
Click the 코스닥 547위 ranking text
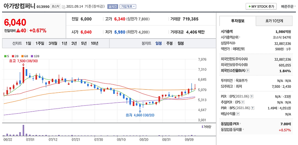(282, 38)
